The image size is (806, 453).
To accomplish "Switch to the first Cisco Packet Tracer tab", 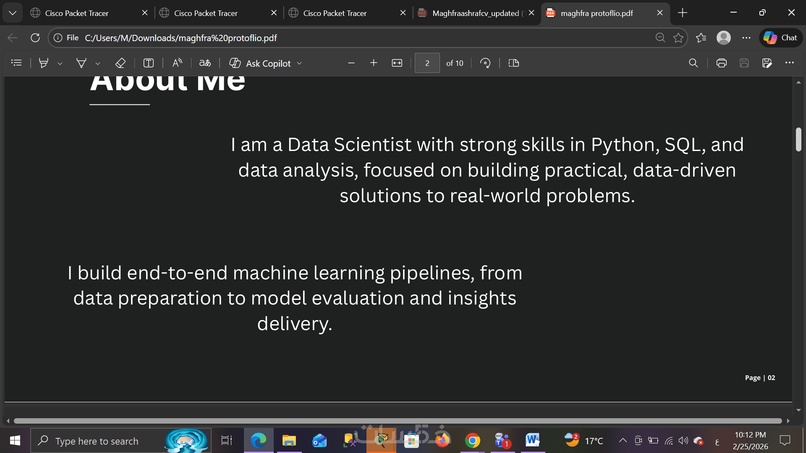I will click(76, 13).
